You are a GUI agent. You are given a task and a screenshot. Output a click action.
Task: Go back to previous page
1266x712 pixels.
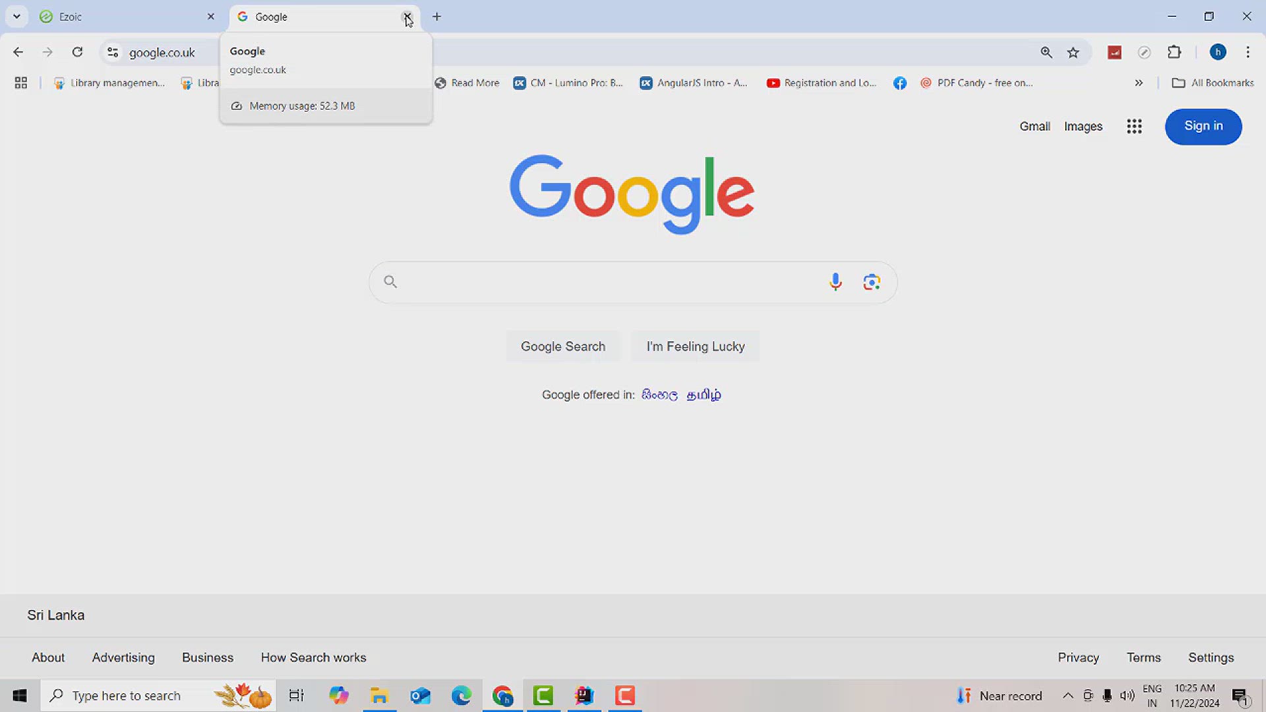[18, 52]
